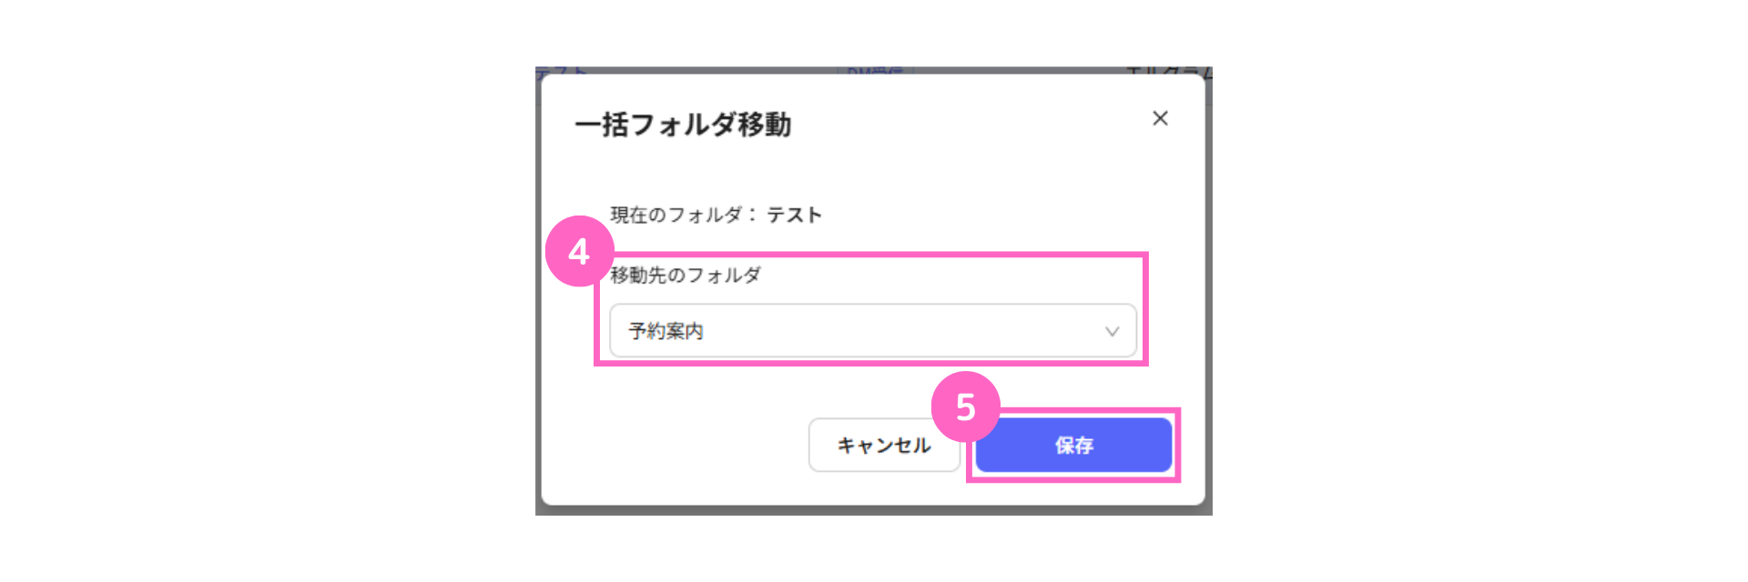
Task: Select the 予約案内 value text in the dropdown
Action: coord(666,331)
